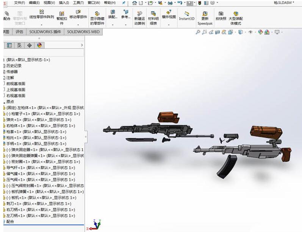This screenshot has width=302, height=232.
Task: Click the 配合 mate tool
Action: click(7, 16)
